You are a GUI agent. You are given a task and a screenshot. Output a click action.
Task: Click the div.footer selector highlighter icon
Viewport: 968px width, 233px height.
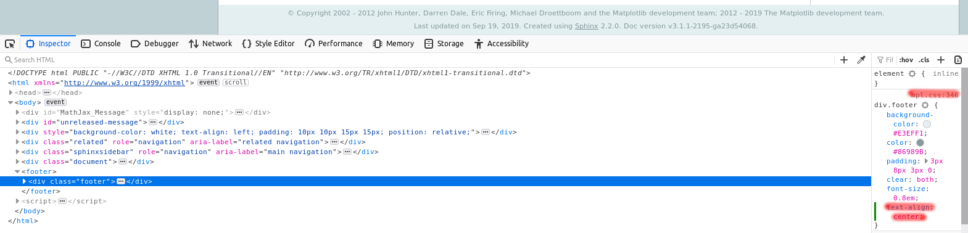[925, 105]
